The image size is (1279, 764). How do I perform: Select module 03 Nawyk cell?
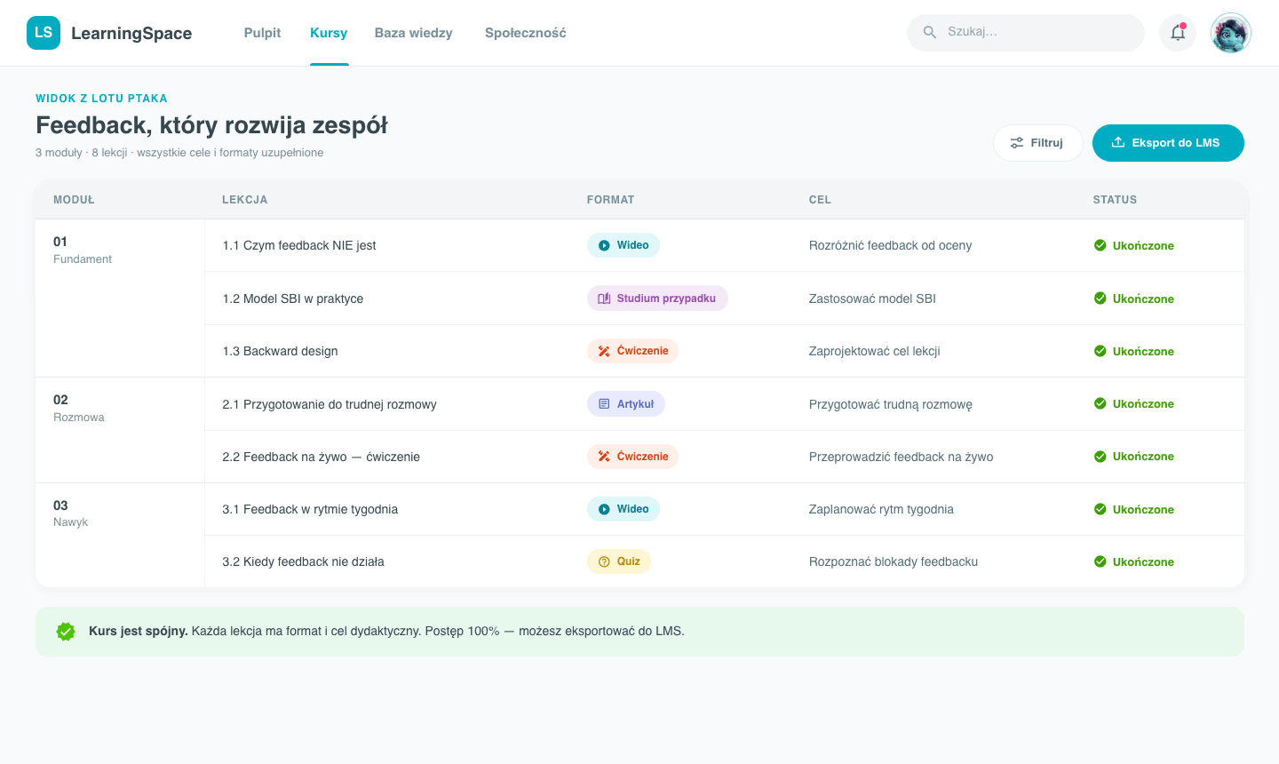coord(120,536)
